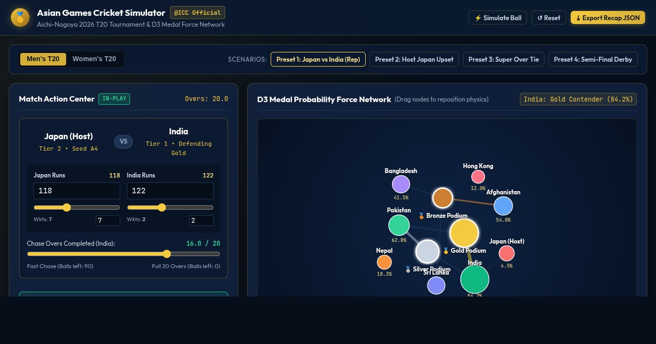Adjust the Japan runs slider
This screenshot has width=656, height=344.
pyautogui.click(x=77, y=207)
